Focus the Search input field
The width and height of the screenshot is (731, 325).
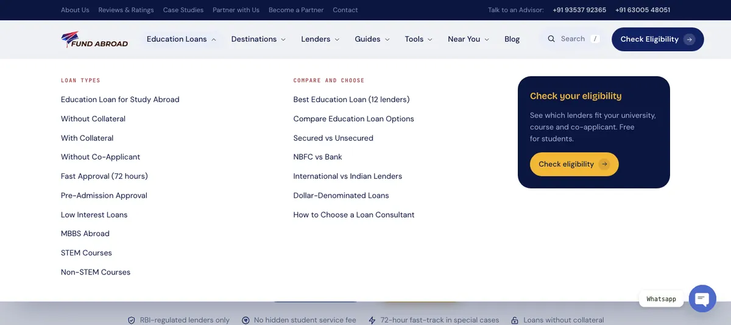(573, 39)
